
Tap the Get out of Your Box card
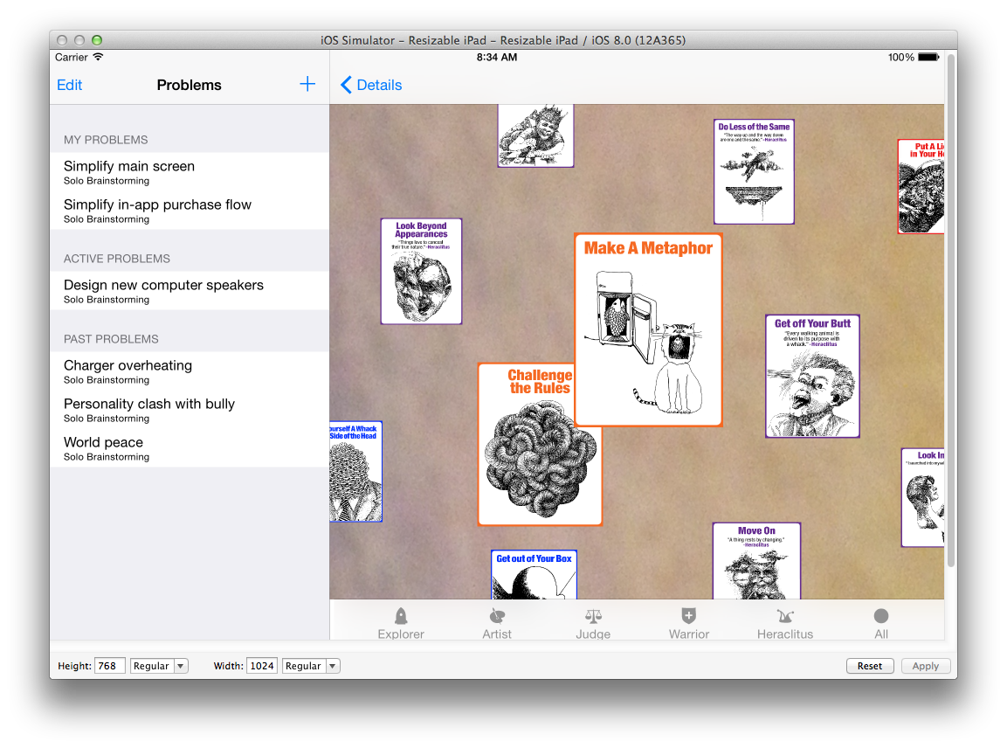(x=534, y=574)
